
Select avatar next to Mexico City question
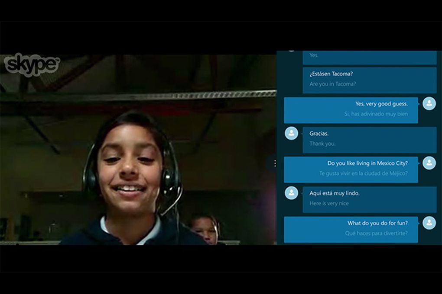click(429, 163)
